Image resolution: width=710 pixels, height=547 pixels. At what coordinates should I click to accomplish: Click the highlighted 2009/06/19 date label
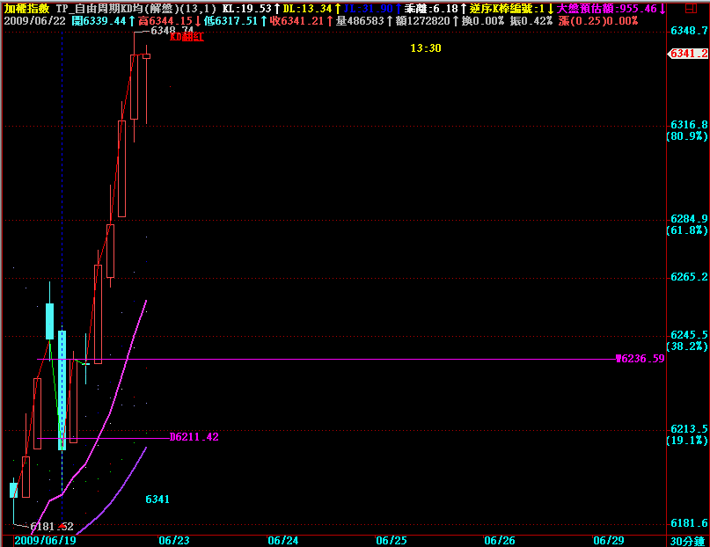coord(43,540)
